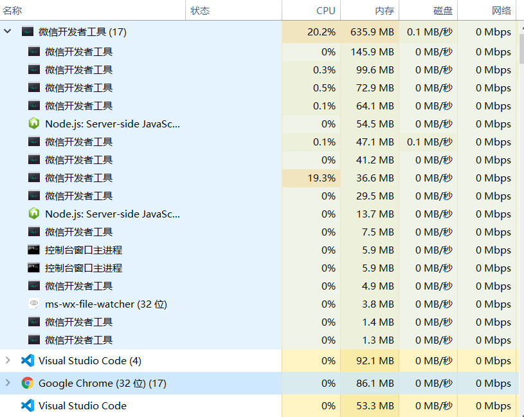This screenshot has height=417, width=524.
Task: Click the 微信开发者工具 (17) group icon
Action: click(x=28, y=32)
